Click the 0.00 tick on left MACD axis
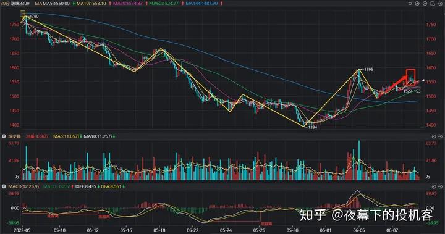This screenshot has height=234, width=445. (x=15, y=208)
